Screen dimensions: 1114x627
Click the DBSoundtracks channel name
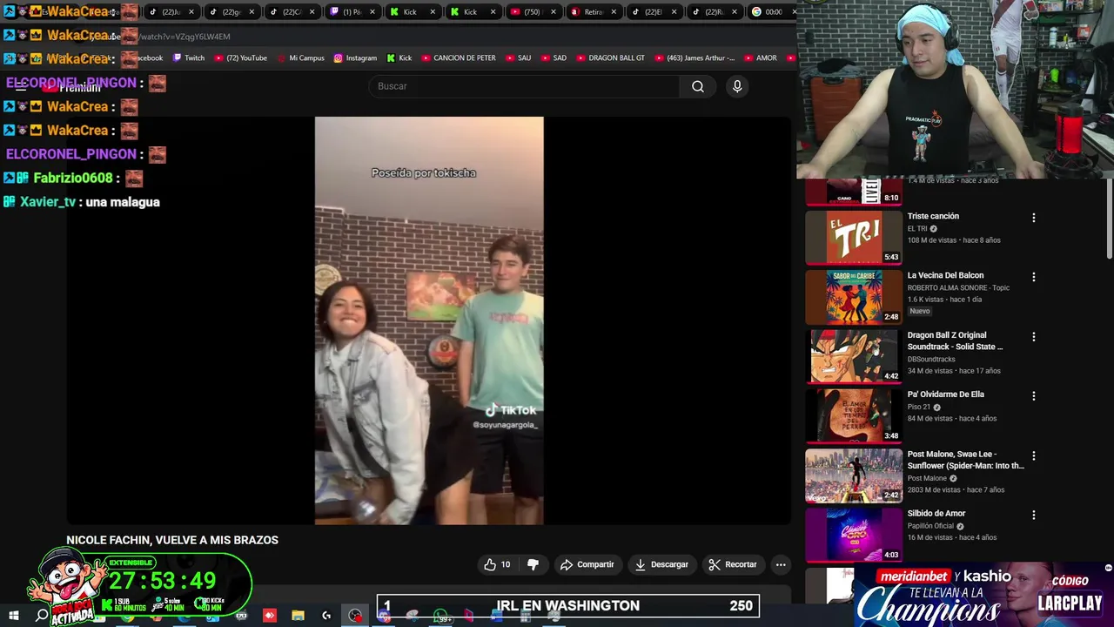coord(931,359)
